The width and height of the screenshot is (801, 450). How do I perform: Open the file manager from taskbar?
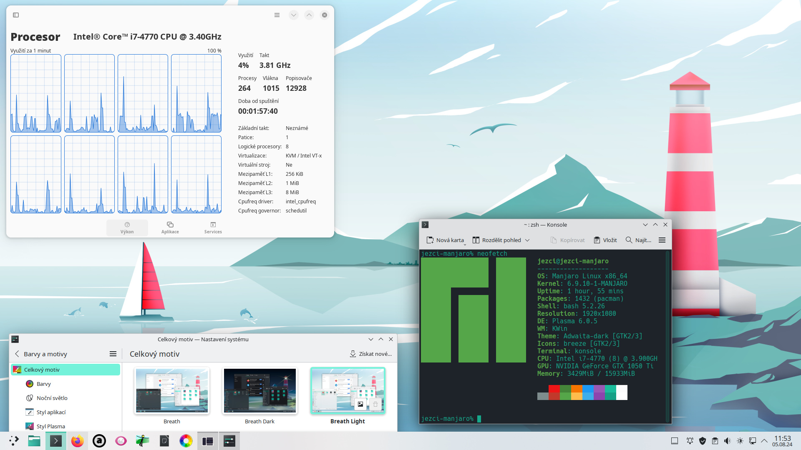[x=34, y=441]
